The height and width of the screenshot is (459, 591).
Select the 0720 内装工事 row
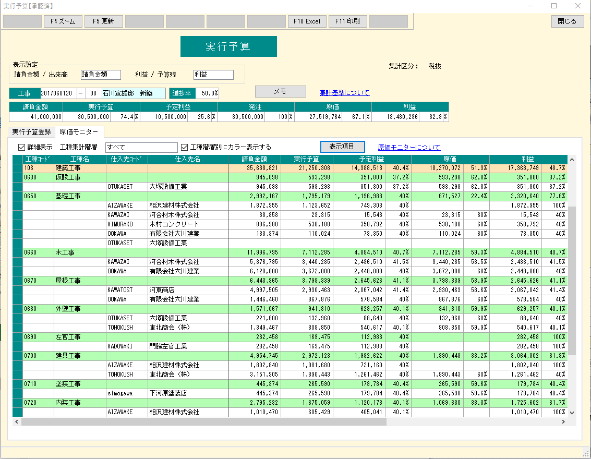(x=290, y=403)
